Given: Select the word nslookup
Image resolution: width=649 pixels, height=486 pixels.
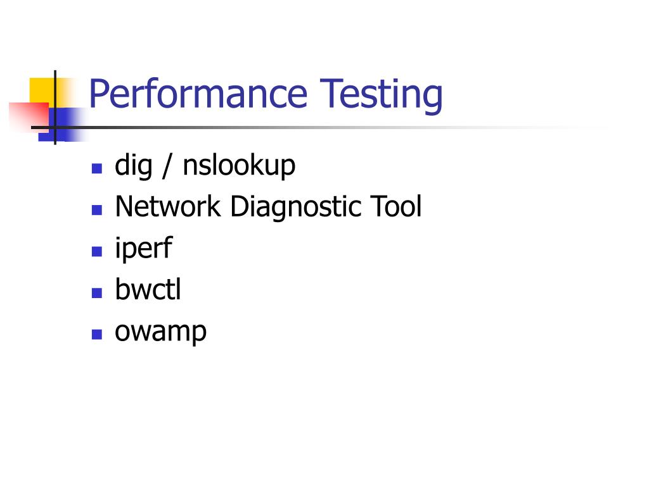Looking at the screenshot, I should [239, 166].
